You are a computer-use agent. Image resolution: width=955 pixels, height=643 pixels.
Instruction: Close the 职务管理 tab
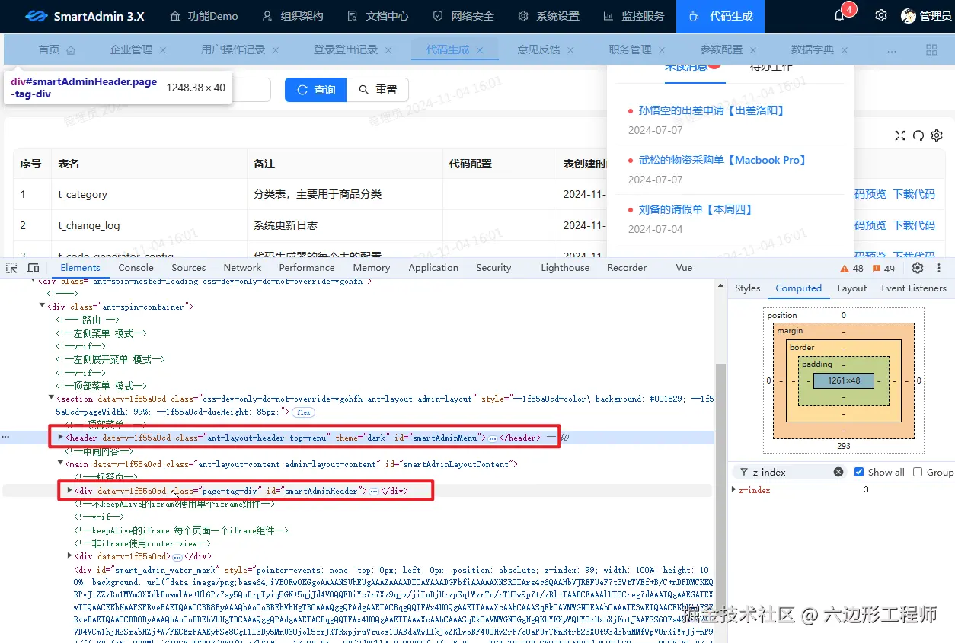(663, 49)
